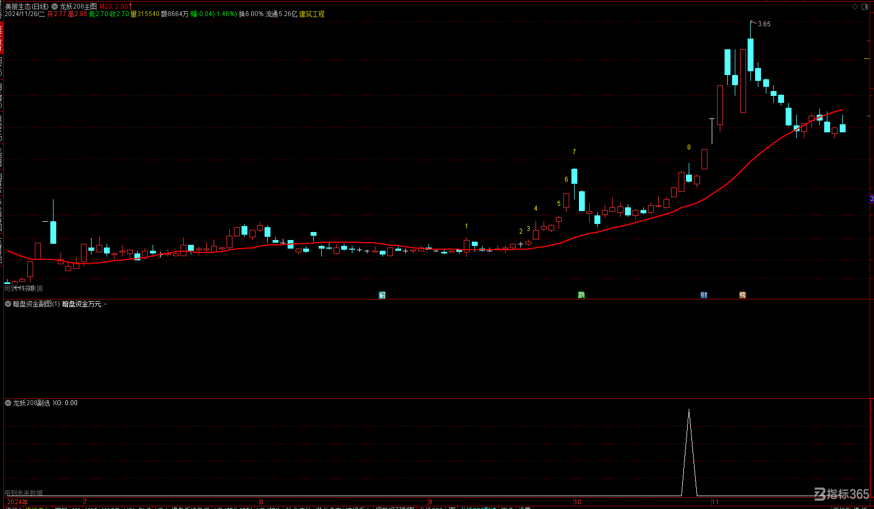Click the 跌 marker badge below the chart

point(581,295)
